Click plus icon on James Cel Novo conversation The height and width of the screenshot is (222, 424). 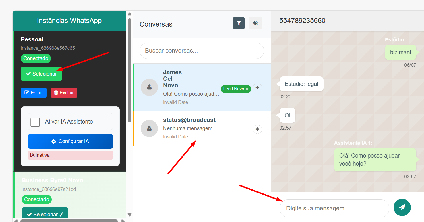point(257,88)
